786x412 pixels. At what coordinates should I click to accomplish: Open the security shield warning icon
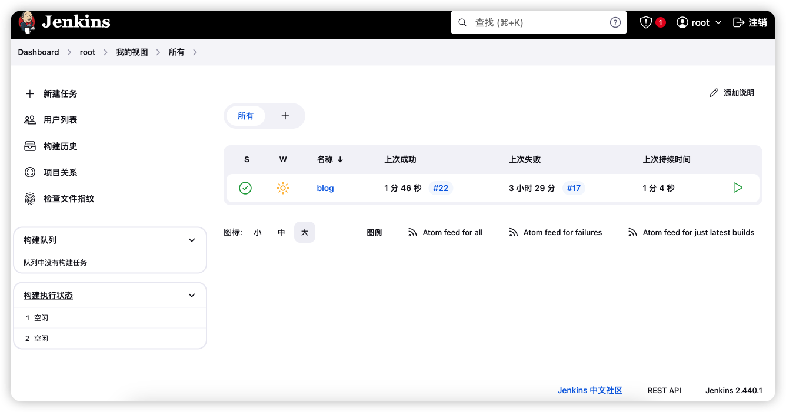click(x=646, y=22)
